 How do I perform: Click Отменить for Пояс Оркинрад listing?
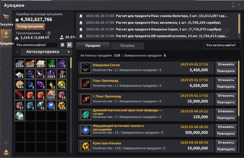[x=226, y=80]
